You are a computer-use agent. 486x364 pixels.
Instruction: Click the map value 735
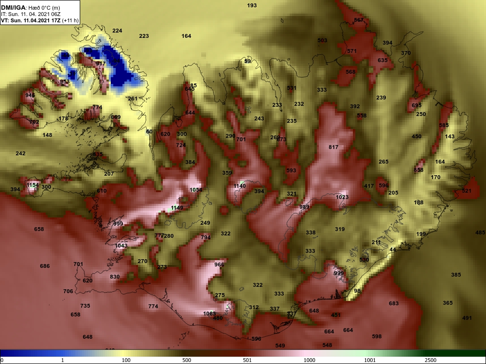pos(85,306)
